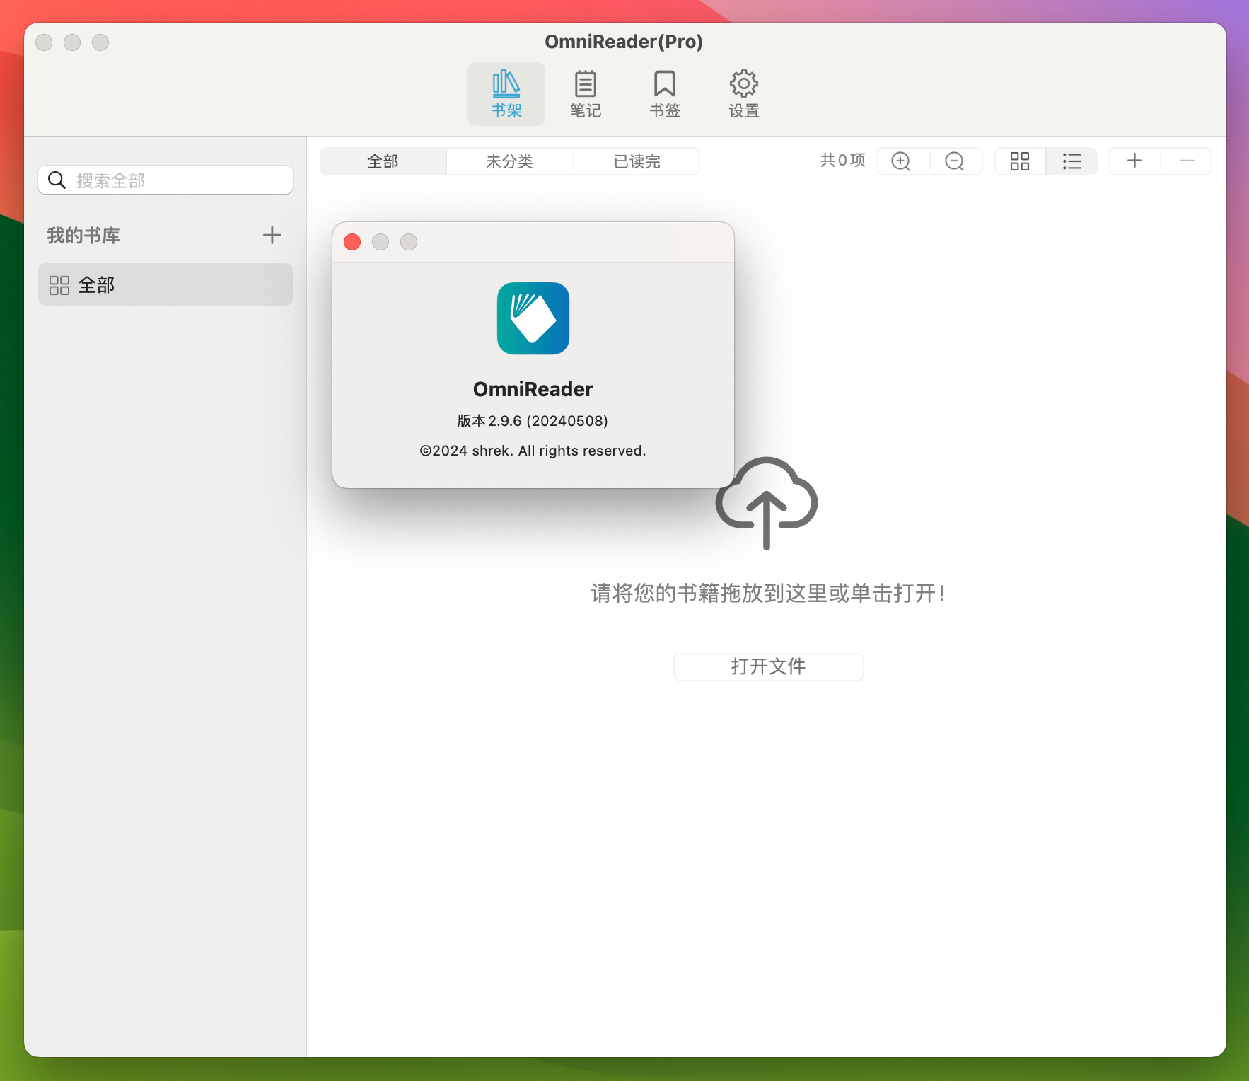Open the 设置 (Settings) panel
This screenshot has height=1081, width=1249.
point(743,93)
